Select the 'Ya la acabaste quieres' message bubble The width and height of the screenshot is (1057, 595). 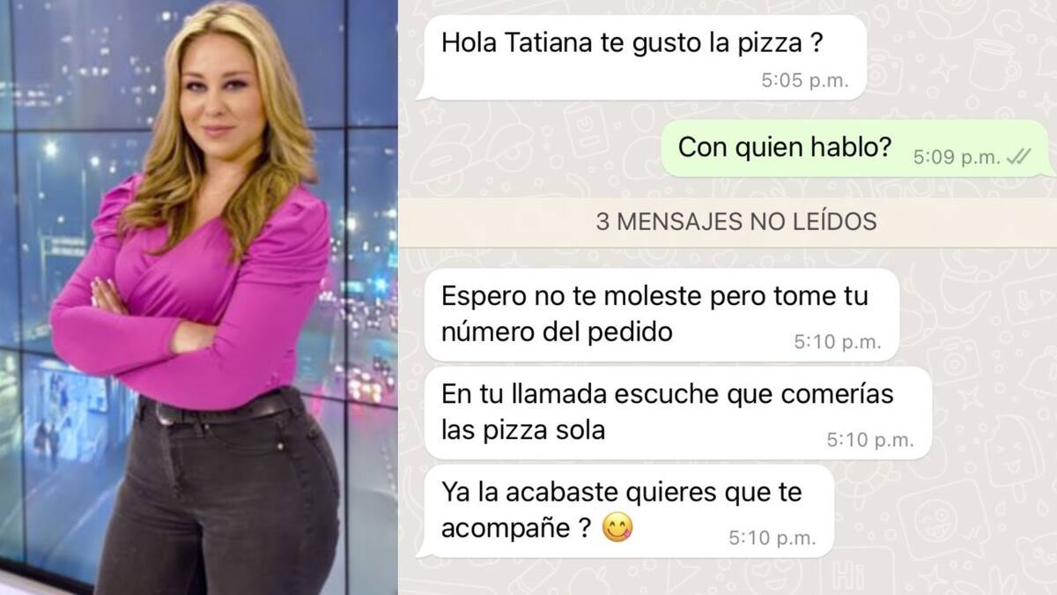(625, 511)
